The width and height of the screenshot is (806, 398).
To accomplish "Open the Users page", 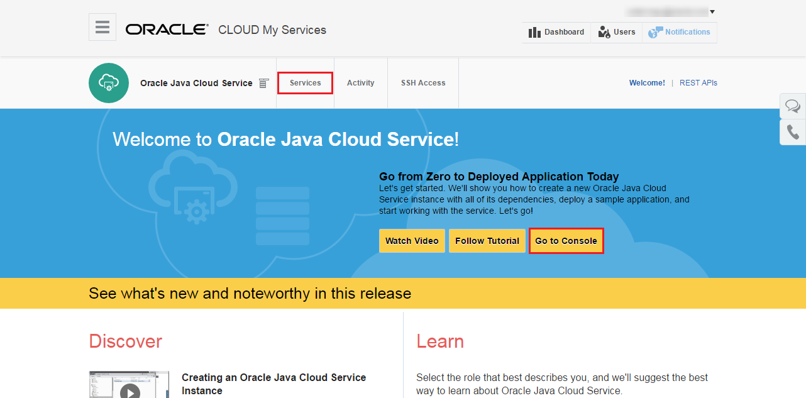I will pos(617,32).
